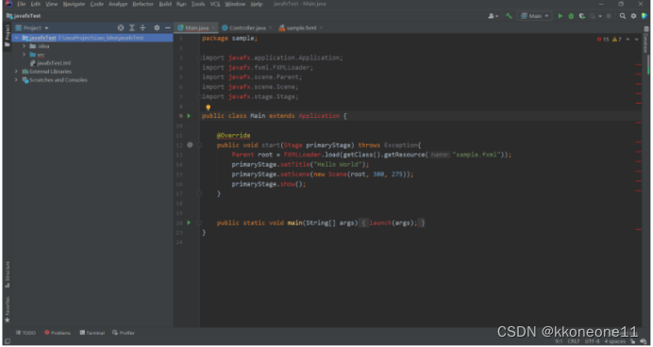Image resolution: width=653 pixels, height=347 pixels.
Task: Open the Main run configuration dropdown
Action: click(535, 16)
